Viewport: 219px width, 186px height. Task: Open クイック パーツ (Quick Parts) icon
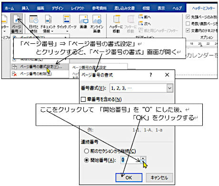[x=67, y=23]
